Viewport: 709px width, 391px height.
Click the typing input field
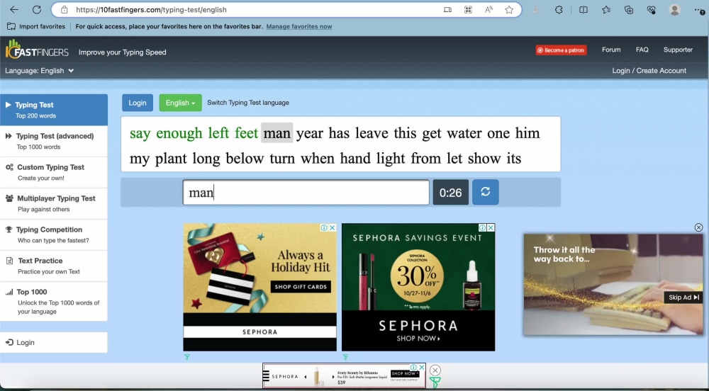click(x=306, y=193)
